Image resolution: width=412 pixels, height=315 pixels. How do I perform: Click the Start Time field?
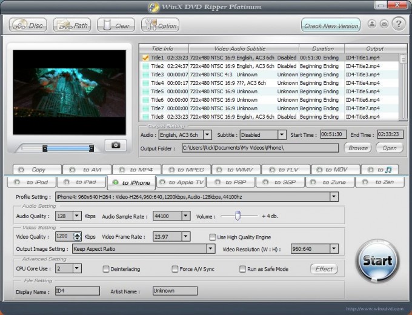[333, 134]
